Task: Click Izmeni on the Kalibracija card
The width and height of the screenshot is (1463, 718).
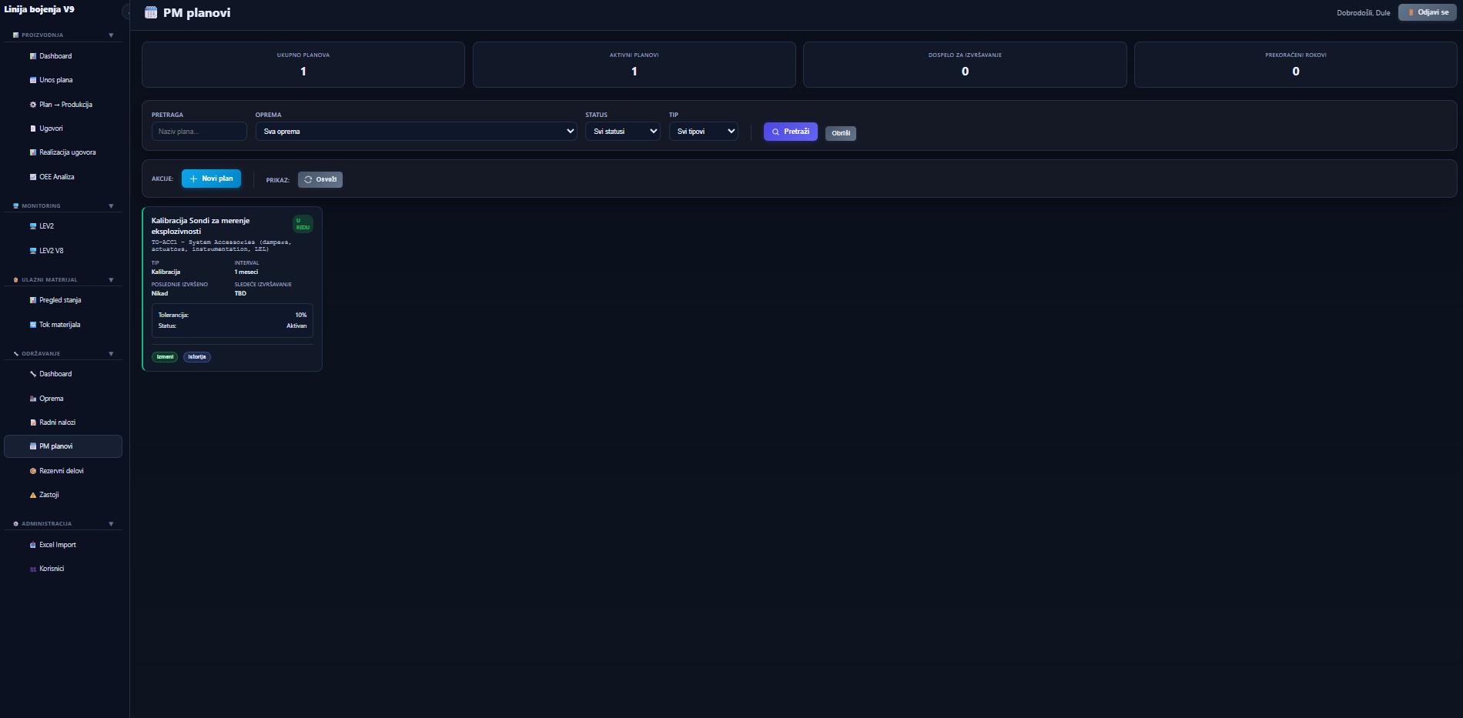Action: click(x=165, y=357)
